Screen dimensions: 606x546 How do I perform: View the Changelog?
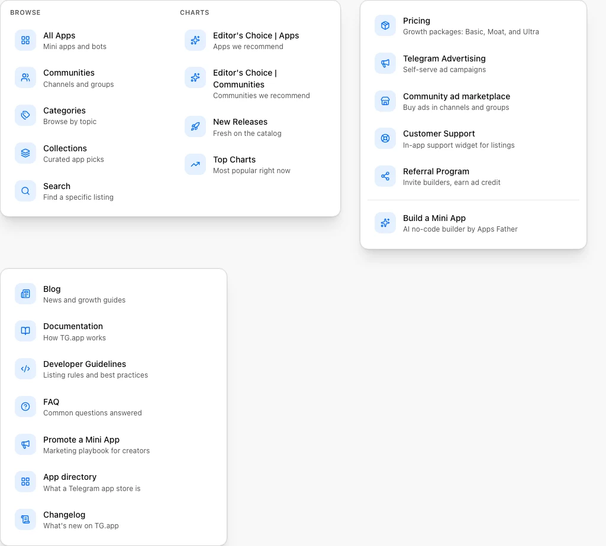point(114,520)
